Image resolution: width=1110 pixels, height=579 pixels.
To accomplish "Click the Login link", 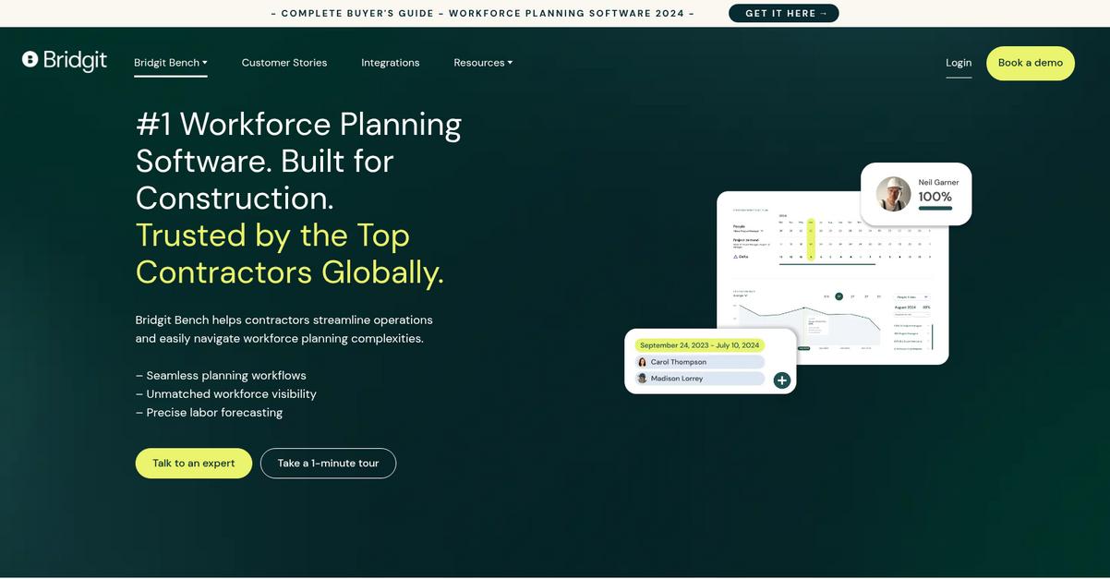I will (959, 63).
